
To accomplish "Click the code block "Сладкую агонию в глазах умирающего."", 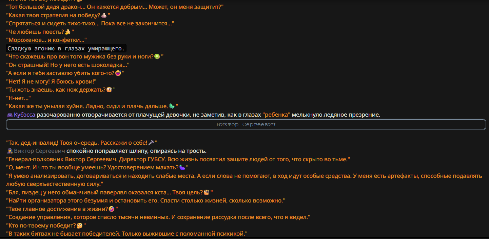I will pos(66,48).
